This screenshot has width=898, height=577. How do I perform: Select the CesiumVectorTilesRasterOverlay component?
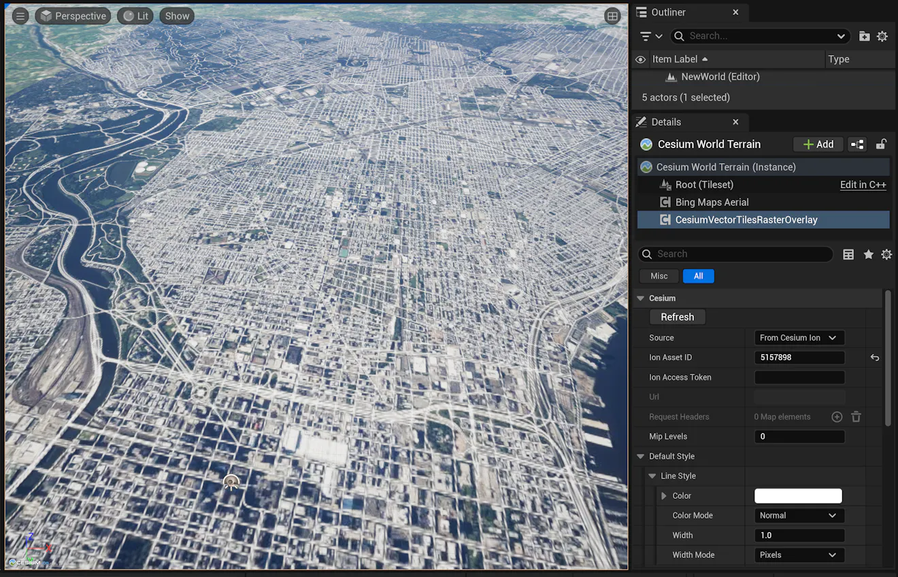pyautogui.click(x=763, y=220)
